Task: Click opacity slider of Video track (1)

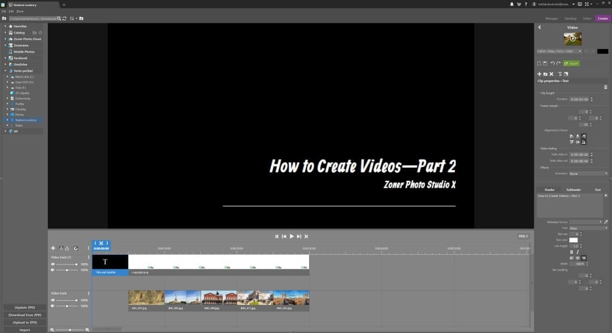Action: (x=67, y=264)
